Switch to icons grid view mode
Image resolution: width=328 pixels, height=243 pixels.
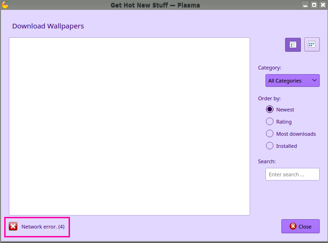click(312, 45)
